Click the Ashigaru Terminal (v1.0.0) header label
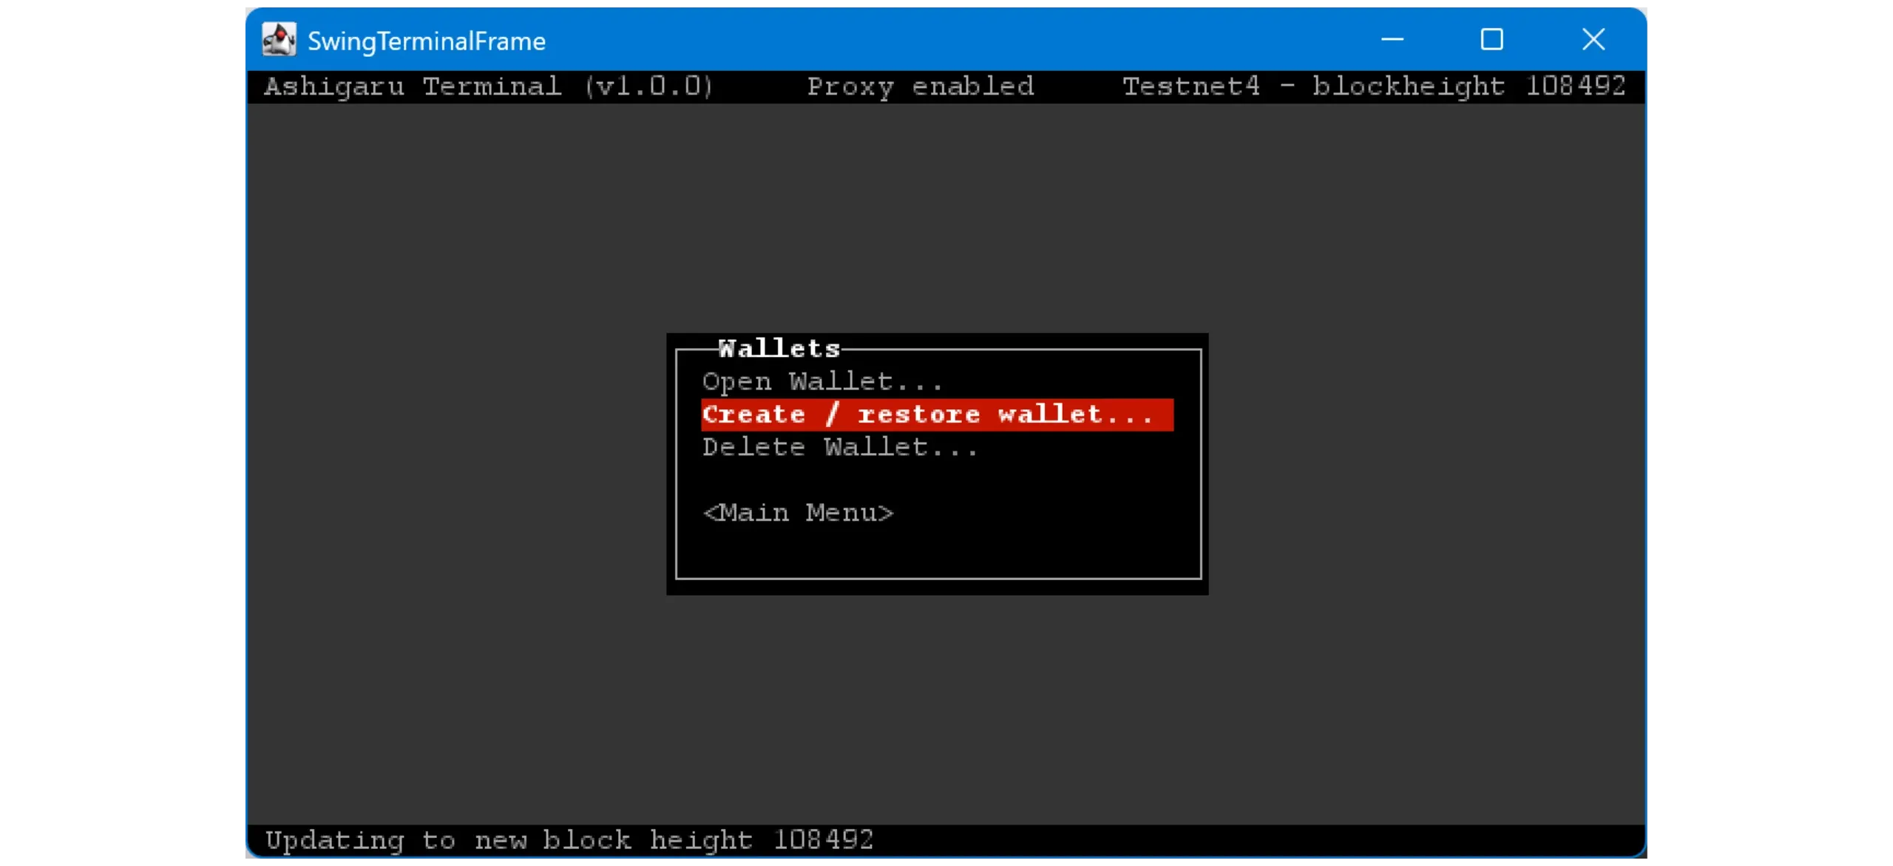Image resolution: width=1893 pixels, height=866 pixels. [489, 86]
